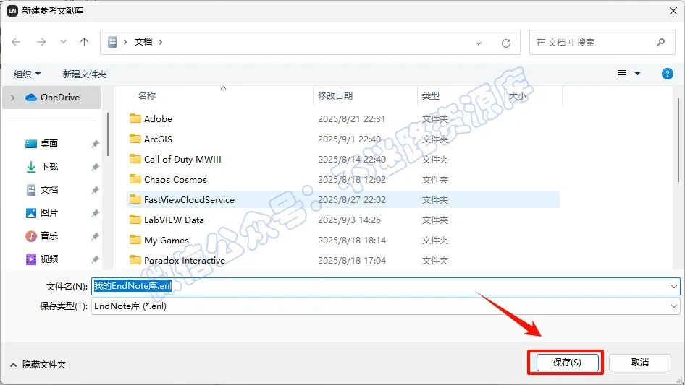Open the recent locations chevron
This screenshot has height=385, width=685.
(63, 42)
